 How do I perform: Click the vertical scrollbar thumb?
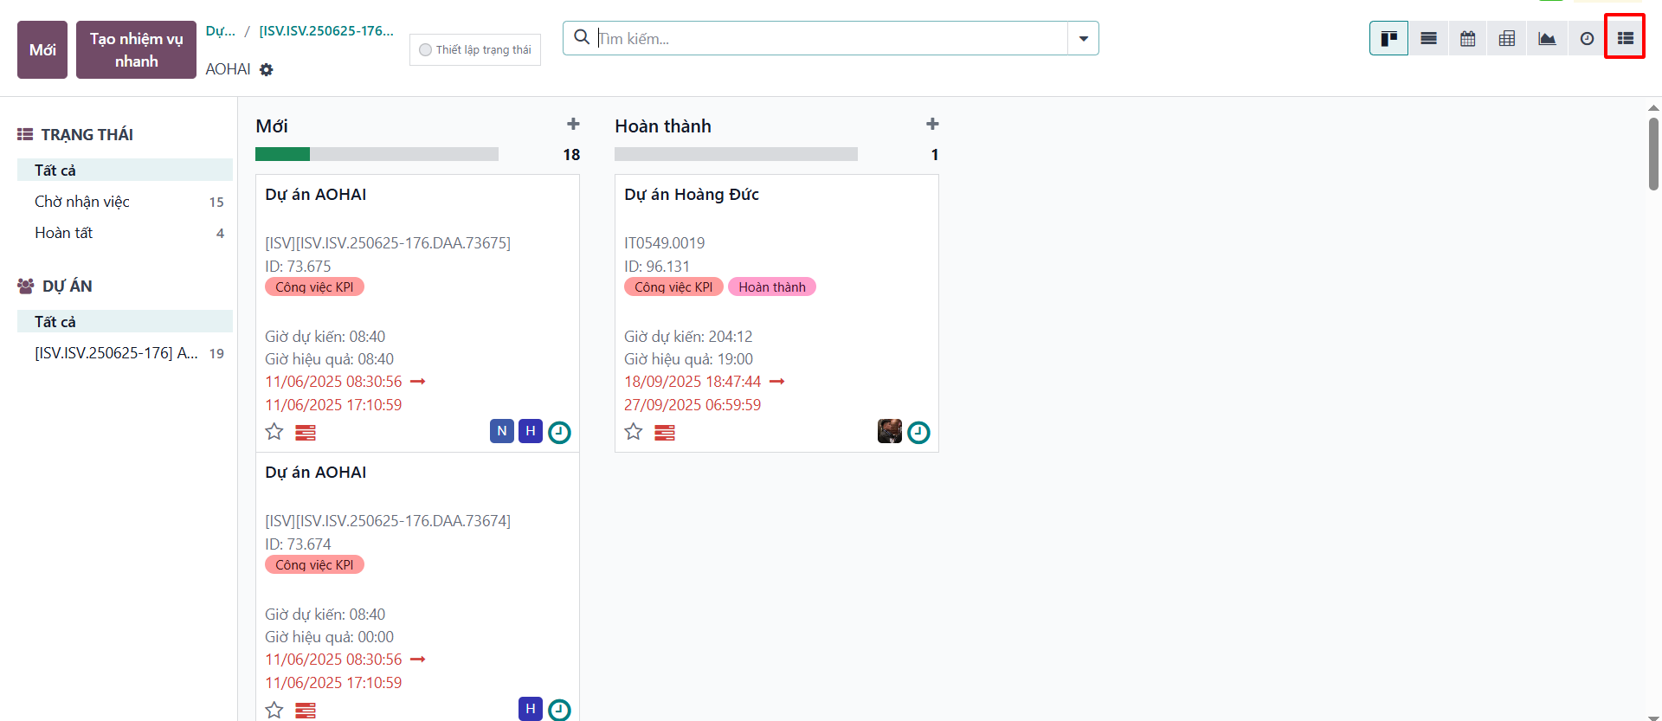coord(1653,153)
